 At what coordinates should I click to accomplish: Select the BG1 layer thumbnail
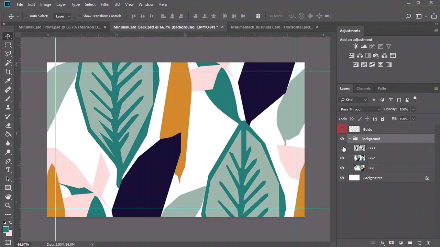coord(360,168)
